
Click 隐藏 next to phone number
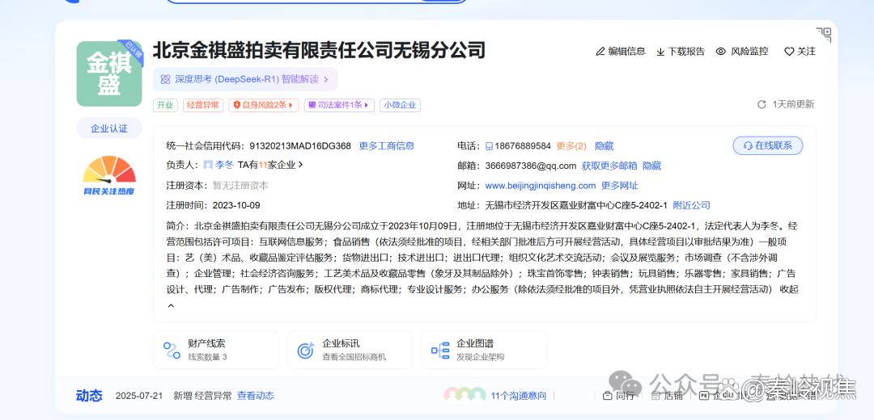(605, 145)
